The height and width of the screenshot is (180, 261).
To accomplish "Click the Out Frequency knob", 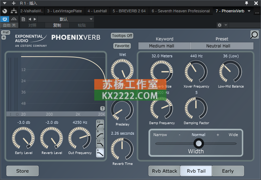I will pos(79,138).
